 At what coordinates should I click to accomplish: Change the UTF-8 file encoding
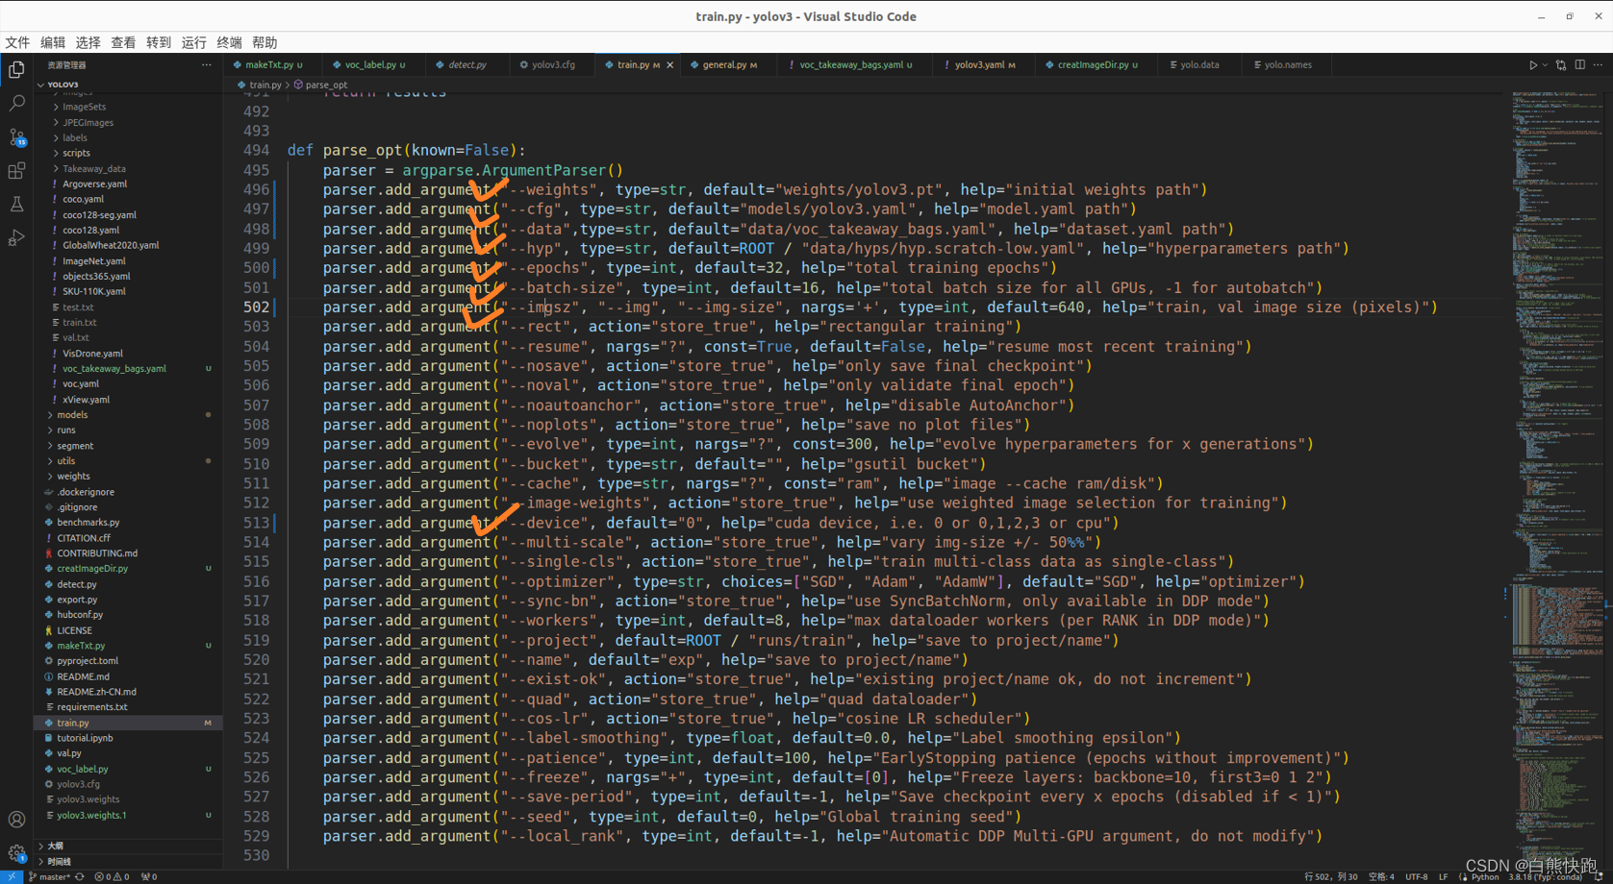1417,876
